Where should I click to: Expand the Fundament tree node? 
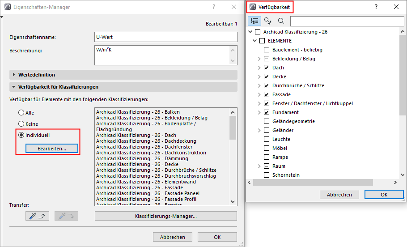259,112
